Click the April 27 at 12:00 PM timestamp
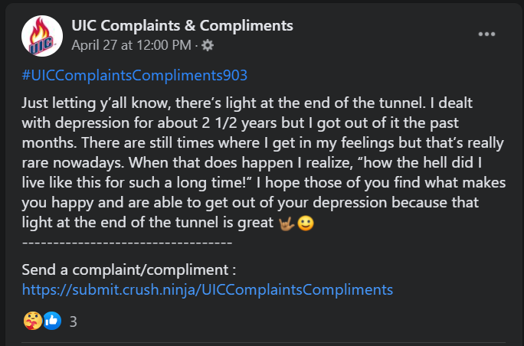 pyautogui.click(x=131, y=45)
